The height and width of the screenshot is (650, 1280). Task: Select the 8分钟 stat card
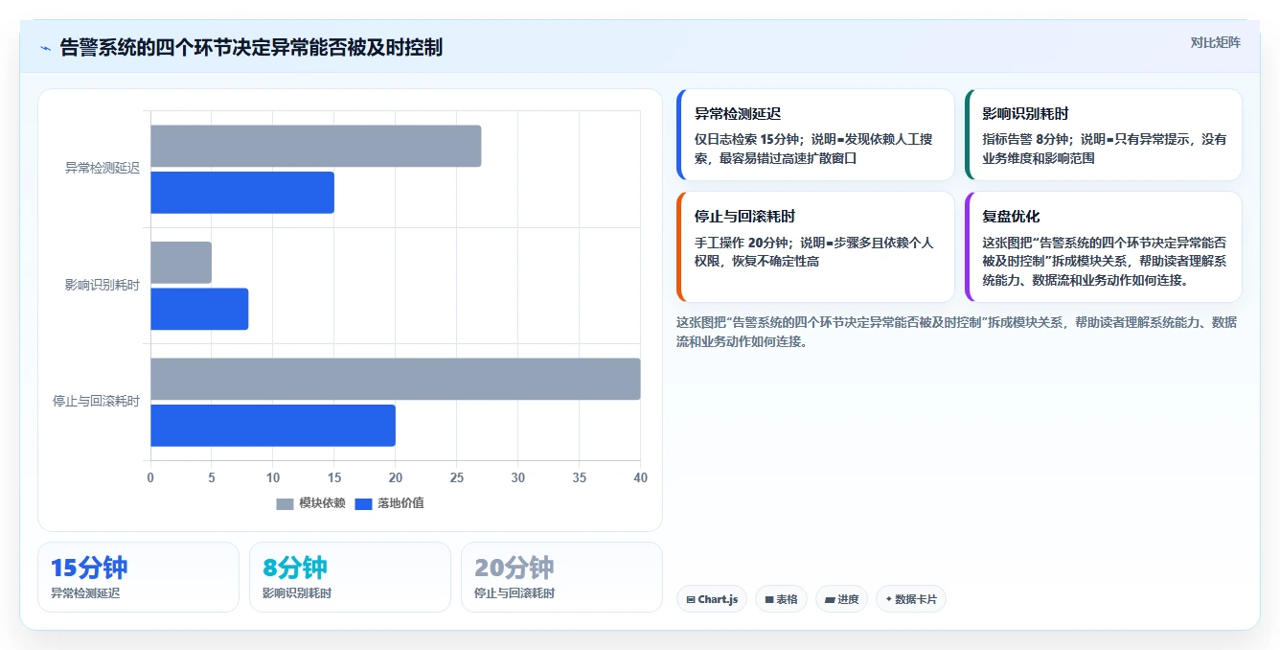tap(350, 577)
